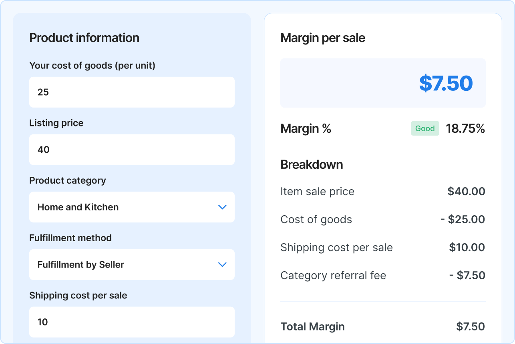Click the Good margin badge
Image resolution: width=515 pixels, height=344 pixels.
425,128
